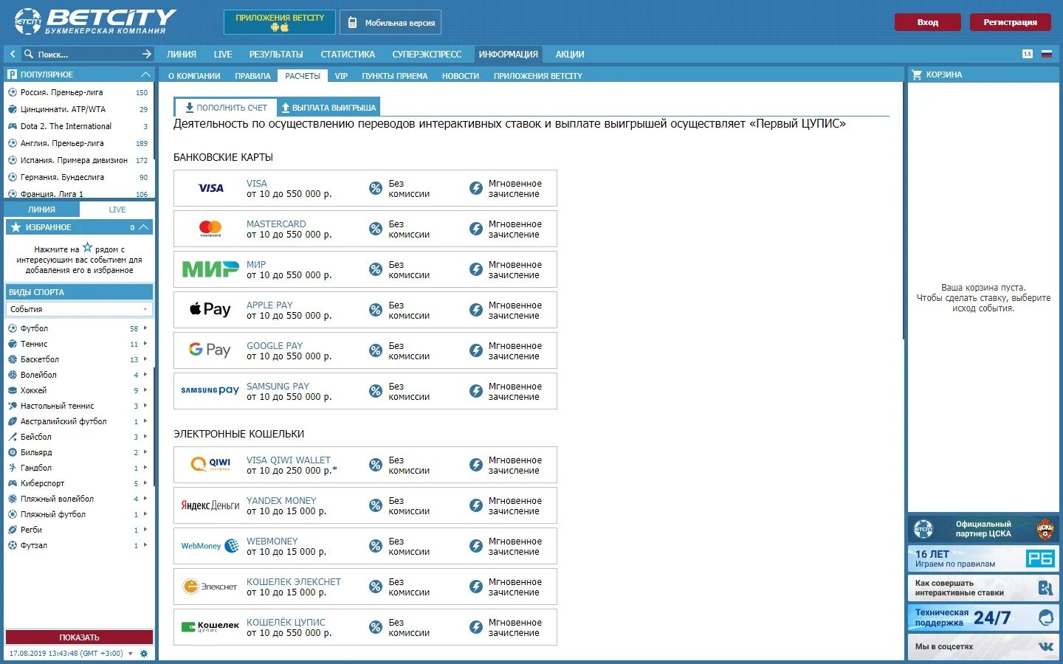This screenshot has width=1063, height=664.
Task: Open the Правила submenu item
Action: pyautogui.click(x=252, y=76)
